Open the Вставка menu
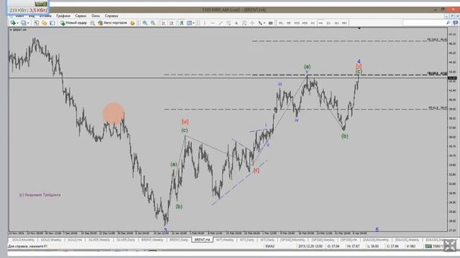Screen dimensions: 460x258 pyautogui.click(x=45, y=16)
